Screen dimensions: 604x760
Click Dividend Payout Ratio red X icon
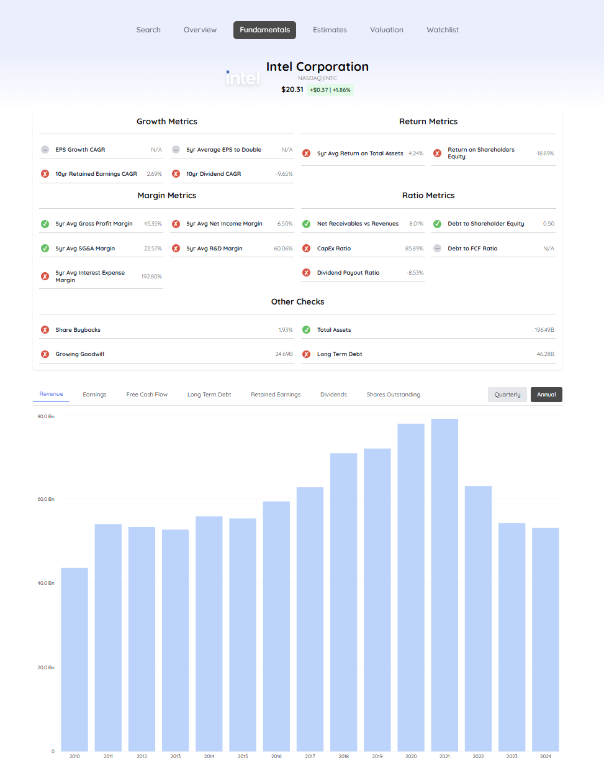click(306, 273)
